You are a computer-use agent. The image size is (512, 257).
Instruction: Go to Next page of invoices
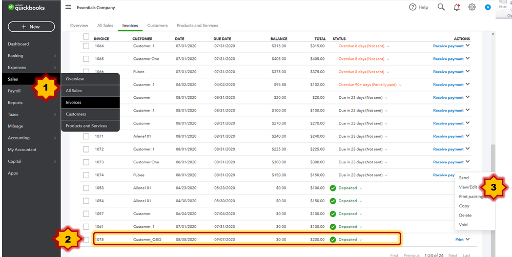click(453, 255)
